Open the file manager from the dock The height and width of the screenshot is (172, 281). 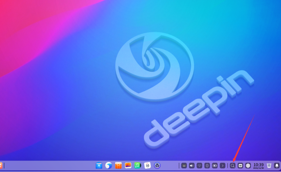click(99, 166)
